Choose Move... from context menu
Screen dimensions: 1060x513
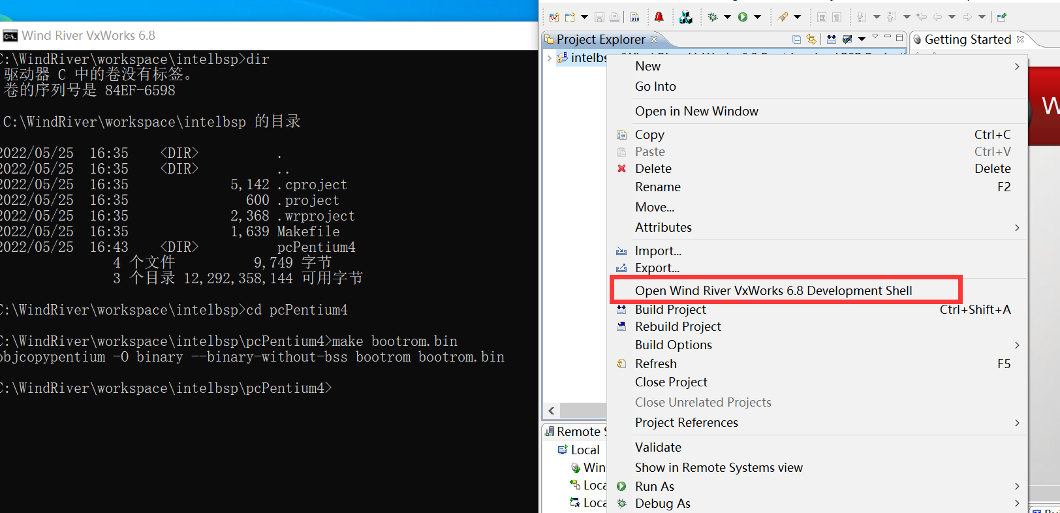pos(817,207)
